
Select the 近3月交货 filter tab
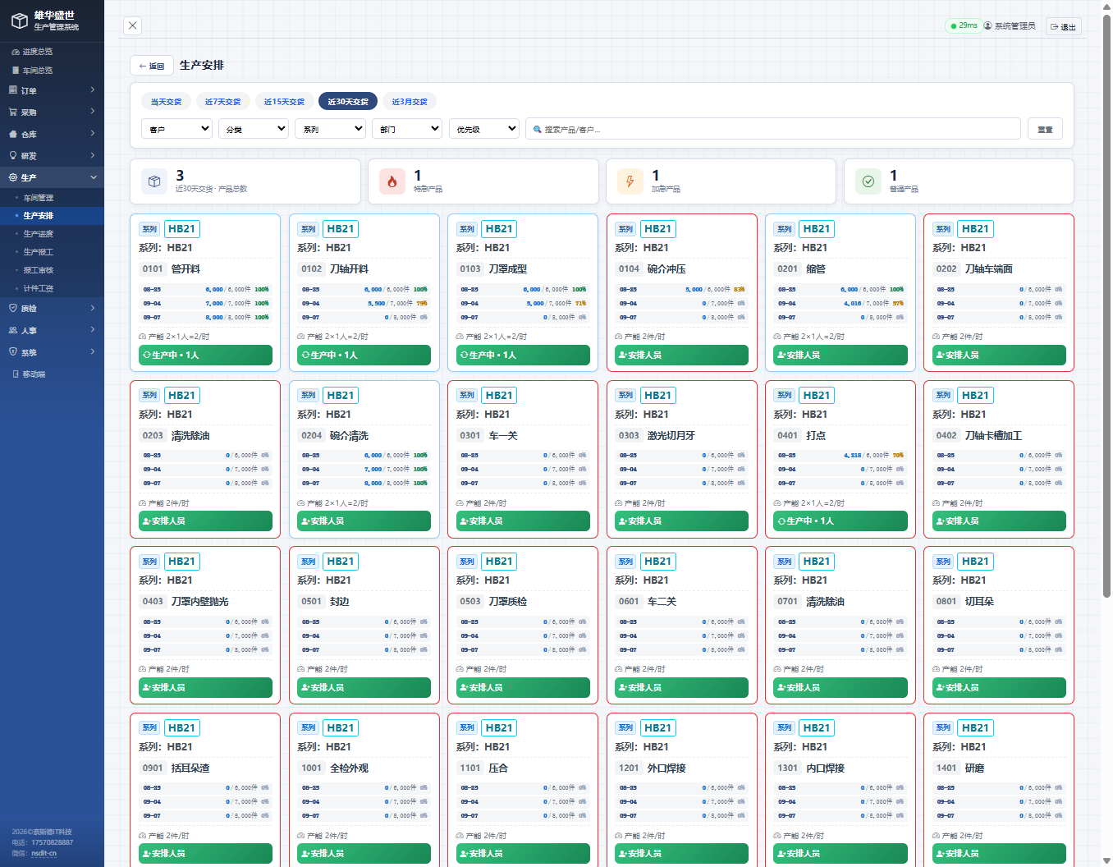[x=410, y=102]
